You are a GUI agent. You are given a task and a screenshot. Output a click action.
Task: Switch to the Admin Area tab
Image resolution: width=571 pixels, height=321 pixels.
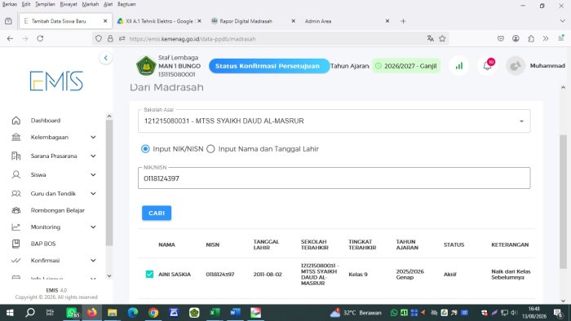tap(347, 21)
